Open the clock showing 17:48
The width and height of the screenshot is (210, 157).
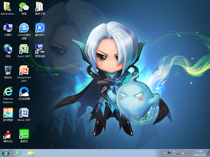(x=199, y=153)
